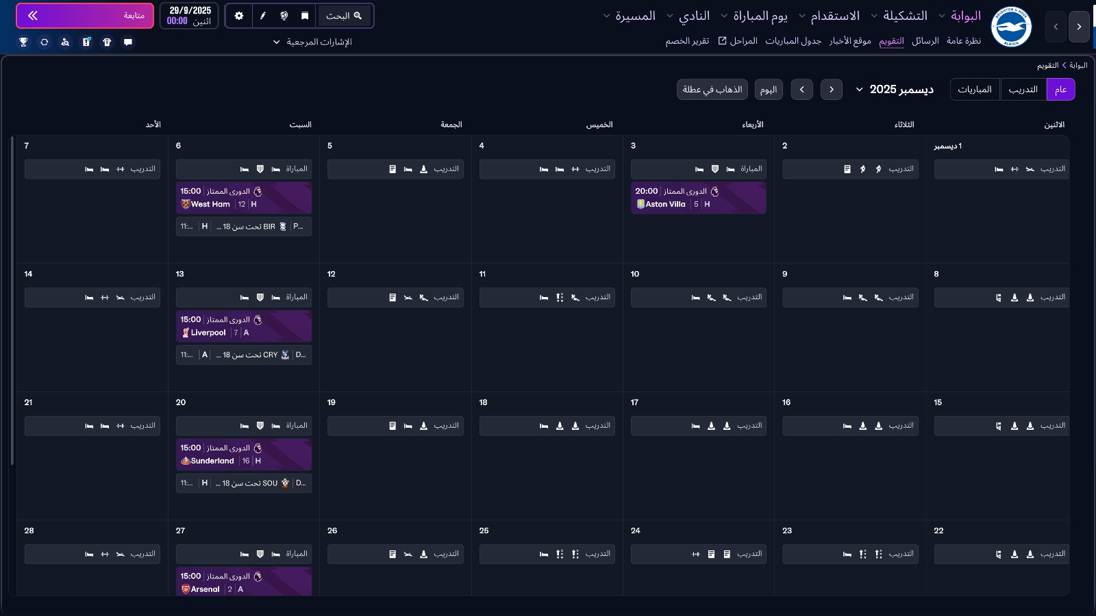Select the المباريات filter tab
Screen dimensions: 1096x616
(x=975, y=89)
